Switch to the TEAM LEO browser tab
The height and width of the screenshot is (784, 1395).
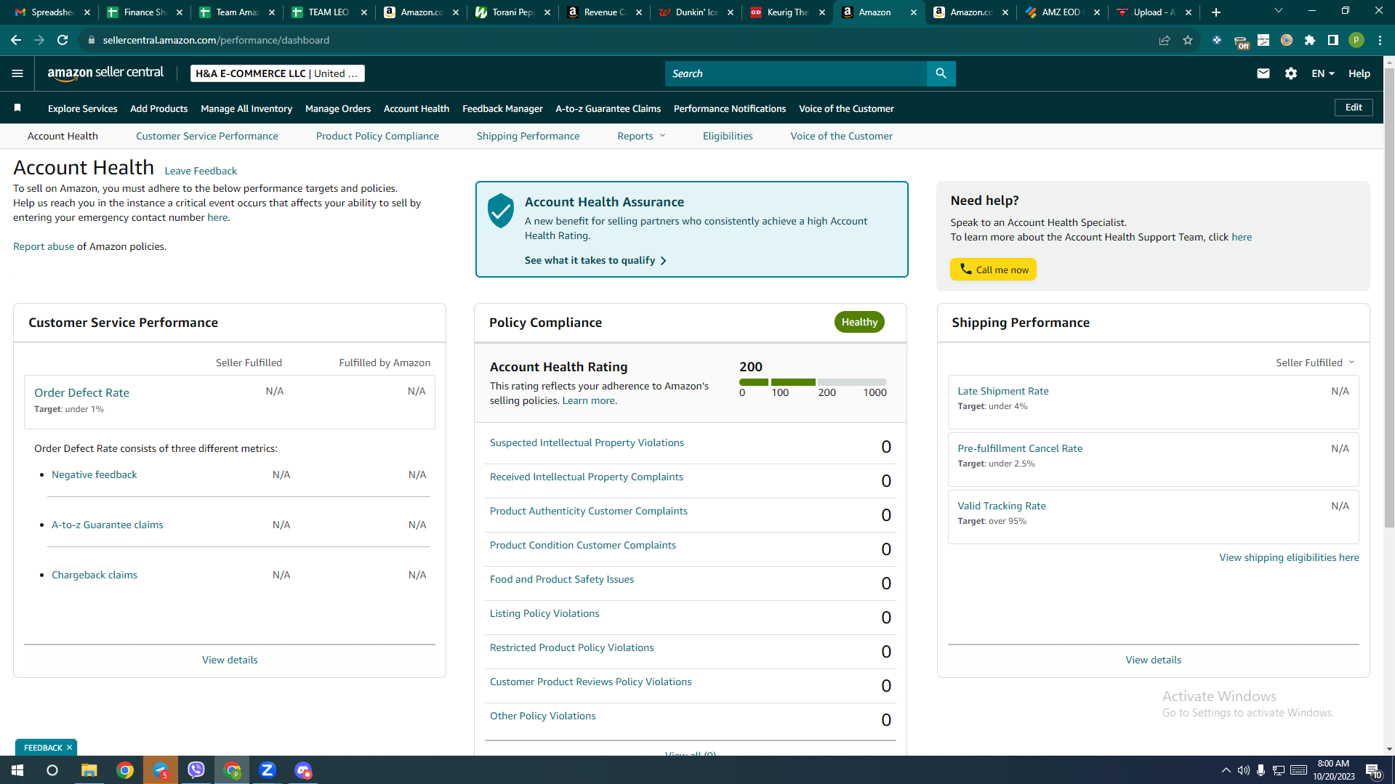329,12
